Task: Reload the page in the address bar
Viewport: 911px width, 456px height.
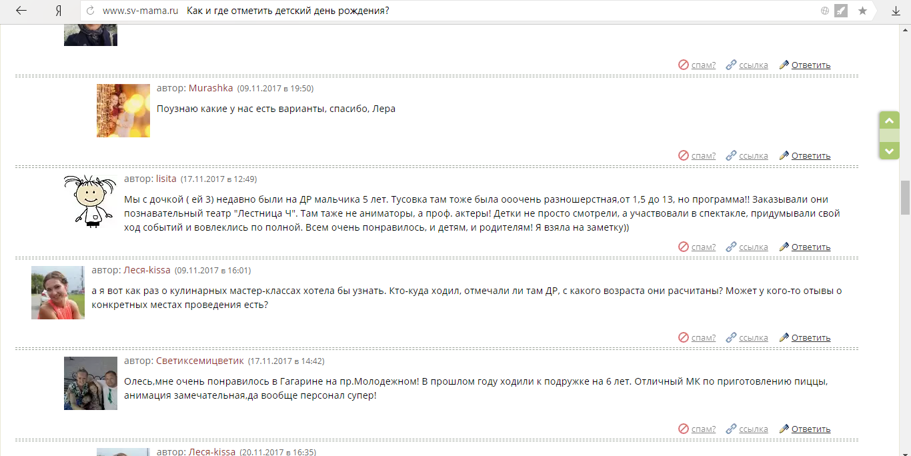Action: [x=90, y=11]
